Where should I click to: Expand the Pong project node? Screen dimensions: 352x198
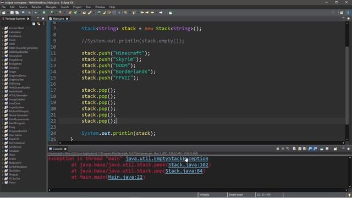(x=3, y=127)
